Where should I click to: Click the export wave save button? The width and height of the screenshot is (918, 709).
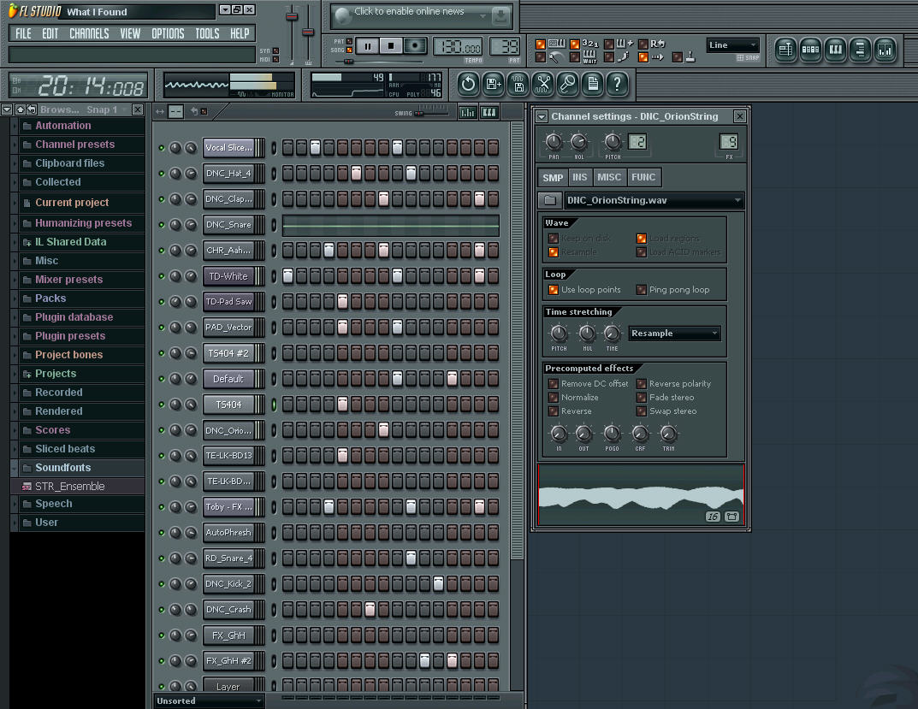(518, 85)
